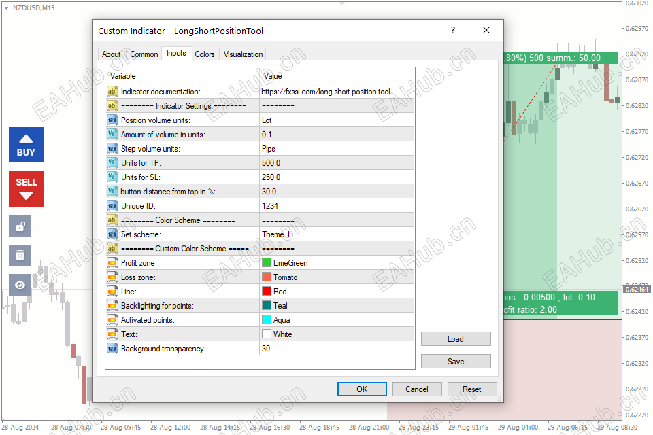The width and height of the screenshot is (653, 435).
Task: Click the green position info label showing lot 0.10
Action: (x=561, y=303)
